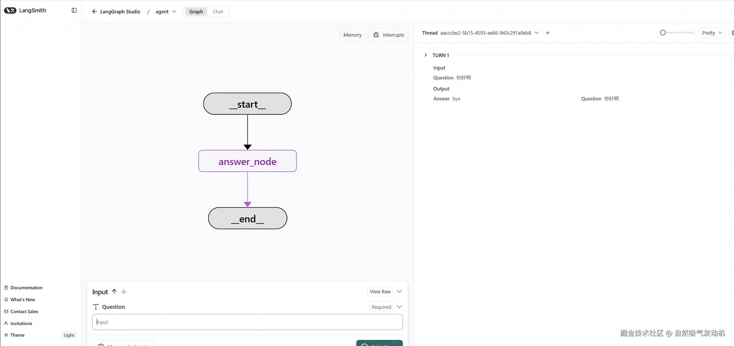The image size is (734, 346).
Task: Switch to Chat view mode
Action: [x=218, y=12]
